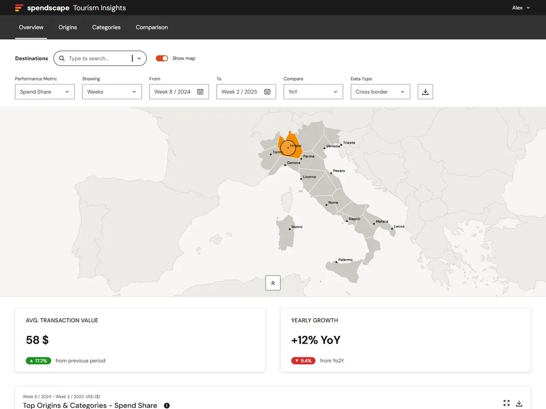Collapse the map with the double-chevron button
The height and width of the screenshot is (409, 546).
coord(273,283)
